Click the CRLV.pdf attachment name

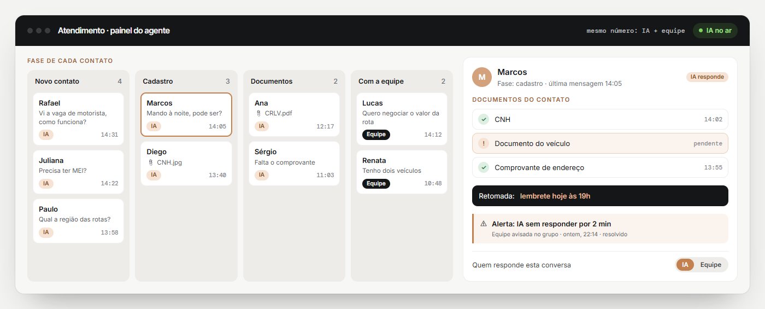pos(278,113)
